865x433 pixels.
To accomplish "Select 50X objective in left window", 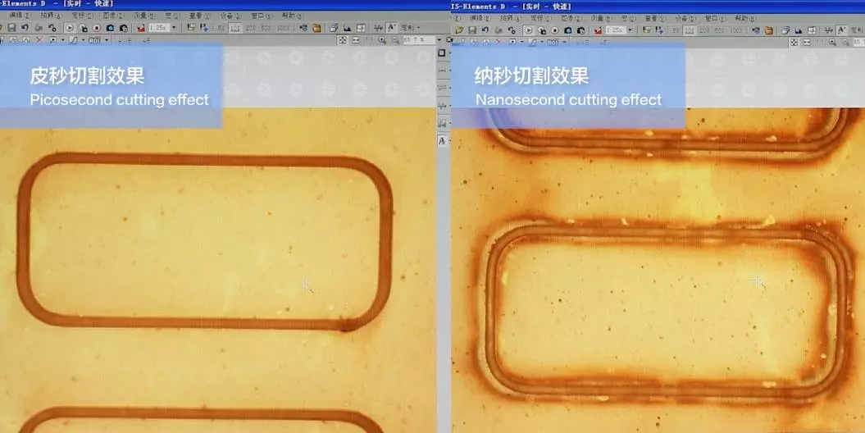I will click(x=266, y=28).
